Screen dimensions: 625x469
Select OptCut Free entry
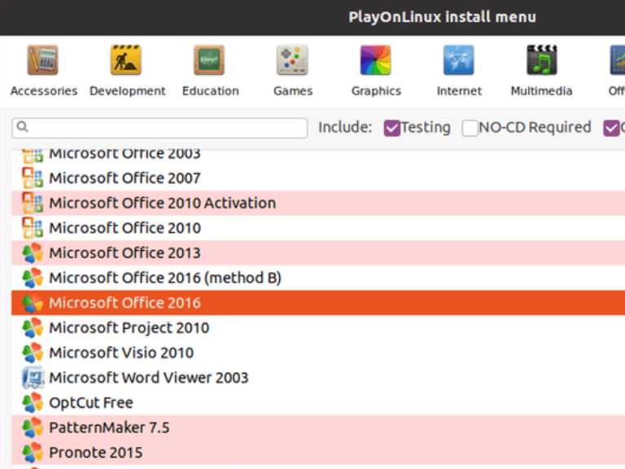[318, 403]
